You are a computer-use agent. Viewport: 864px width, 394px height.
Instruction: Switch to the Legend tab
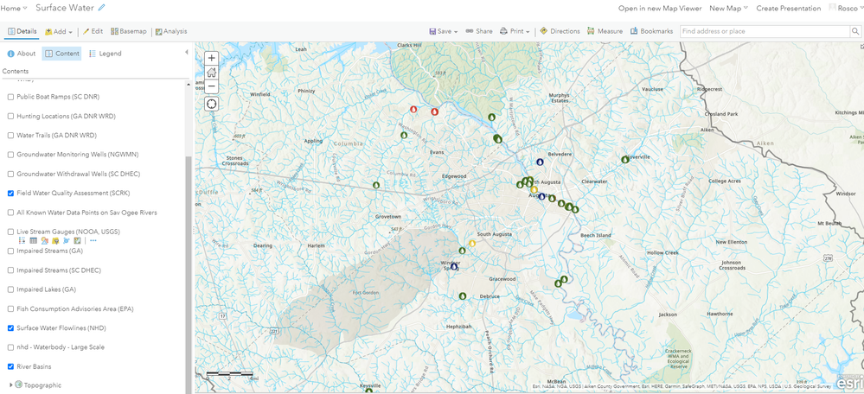pyautogui.click(x=105, y=54)
